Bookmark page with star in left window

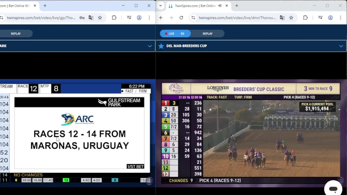[100, 18]
